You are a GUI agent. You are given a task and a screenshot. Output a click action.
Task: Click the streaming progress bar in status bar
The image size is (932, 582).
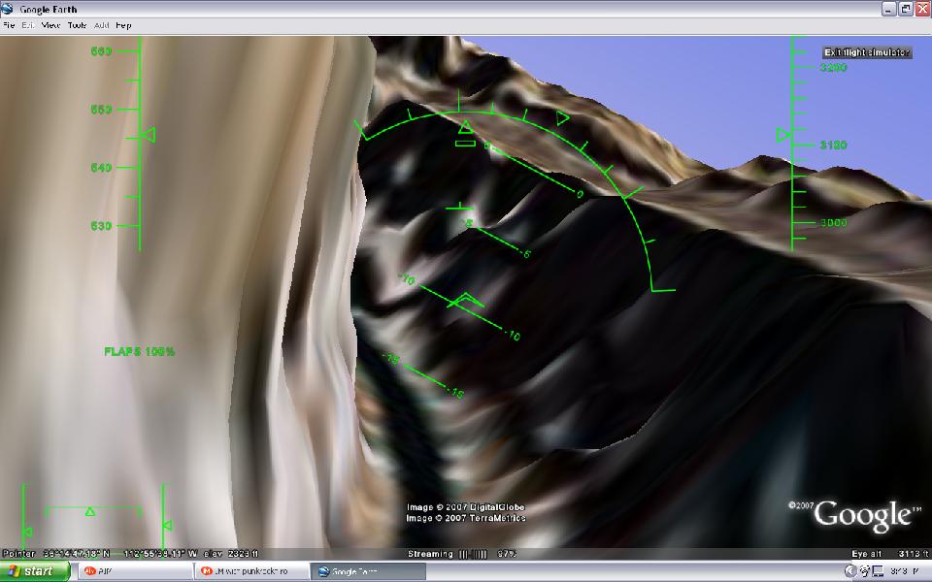[474, 554]
